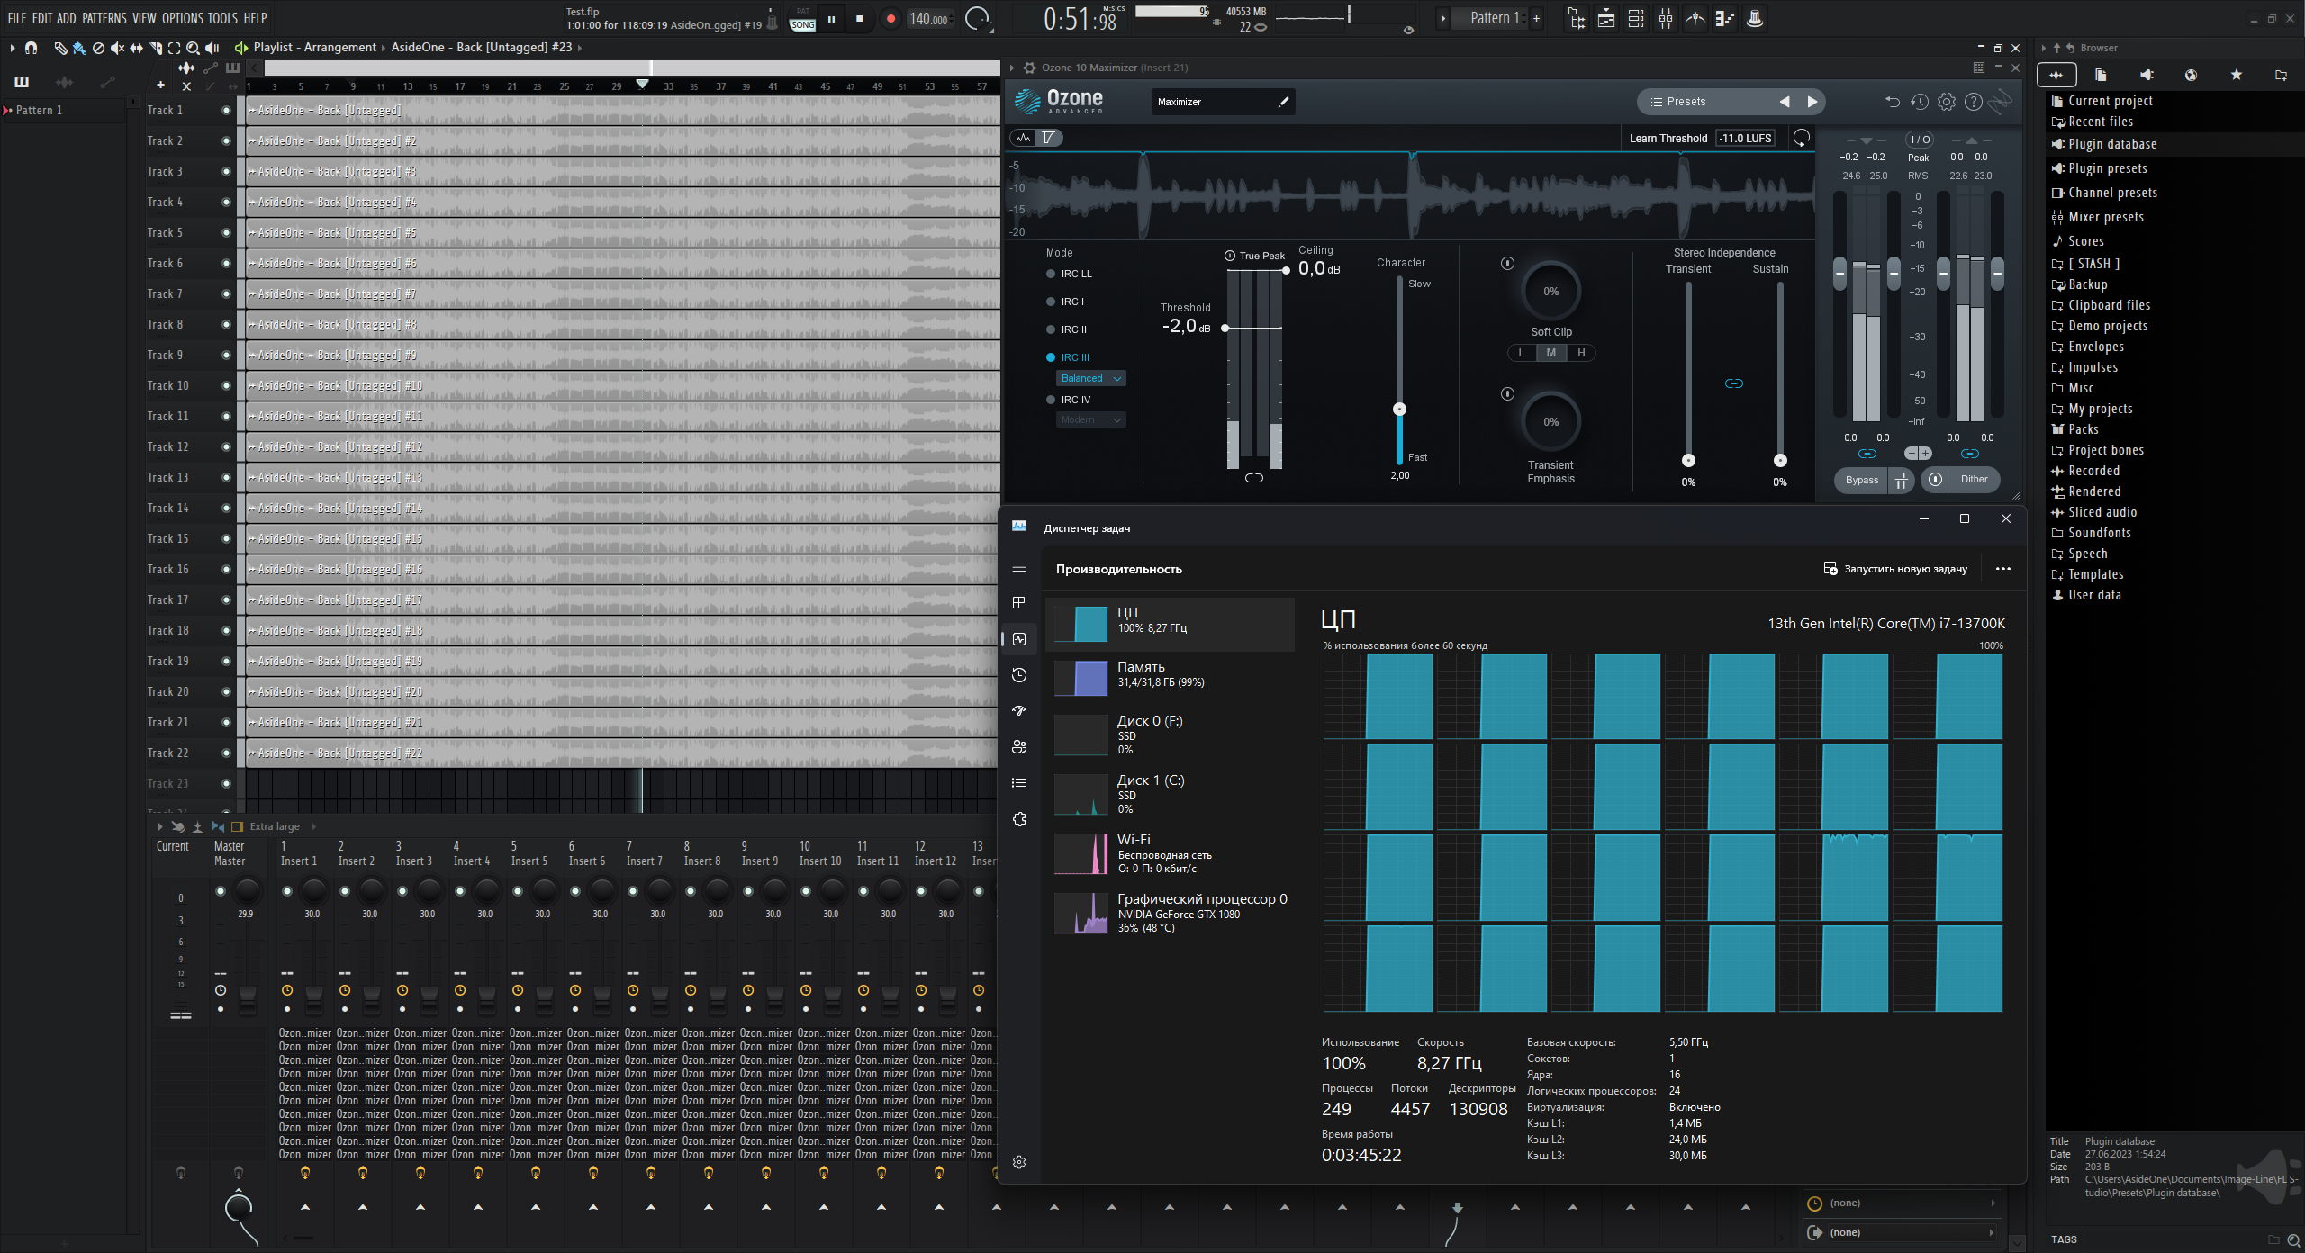
Task: Mute Track 5 in the playlist
Action: coord(226,232)
